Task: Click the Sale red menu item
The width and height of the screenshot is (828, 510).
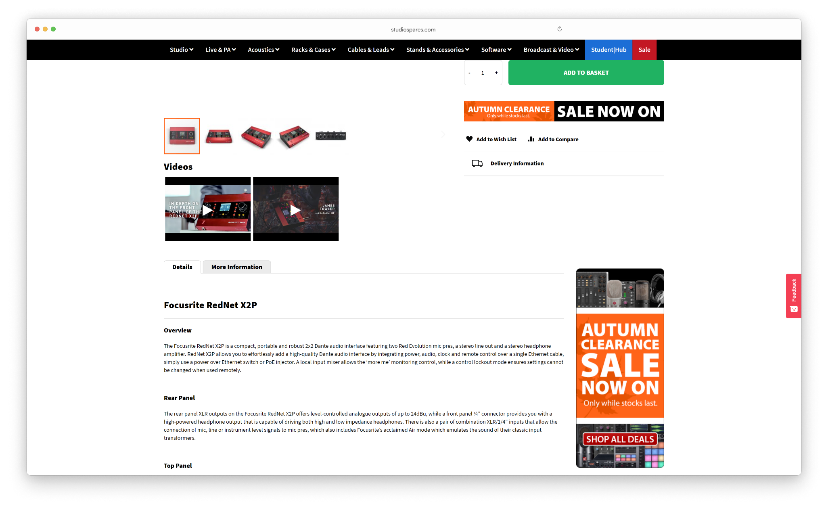Action: point(644,49)
